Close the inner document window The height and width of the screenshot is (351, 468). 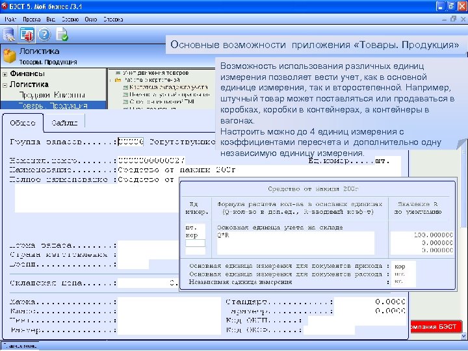[x=463, y=19]
